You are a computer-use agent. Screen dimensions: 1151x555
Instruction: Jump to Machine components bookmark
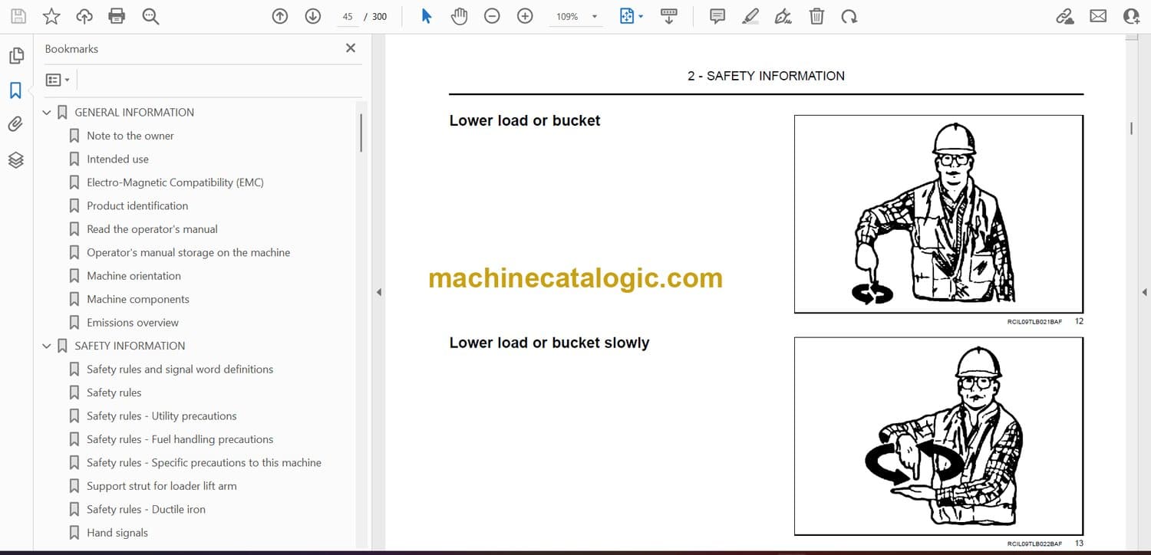137,299
